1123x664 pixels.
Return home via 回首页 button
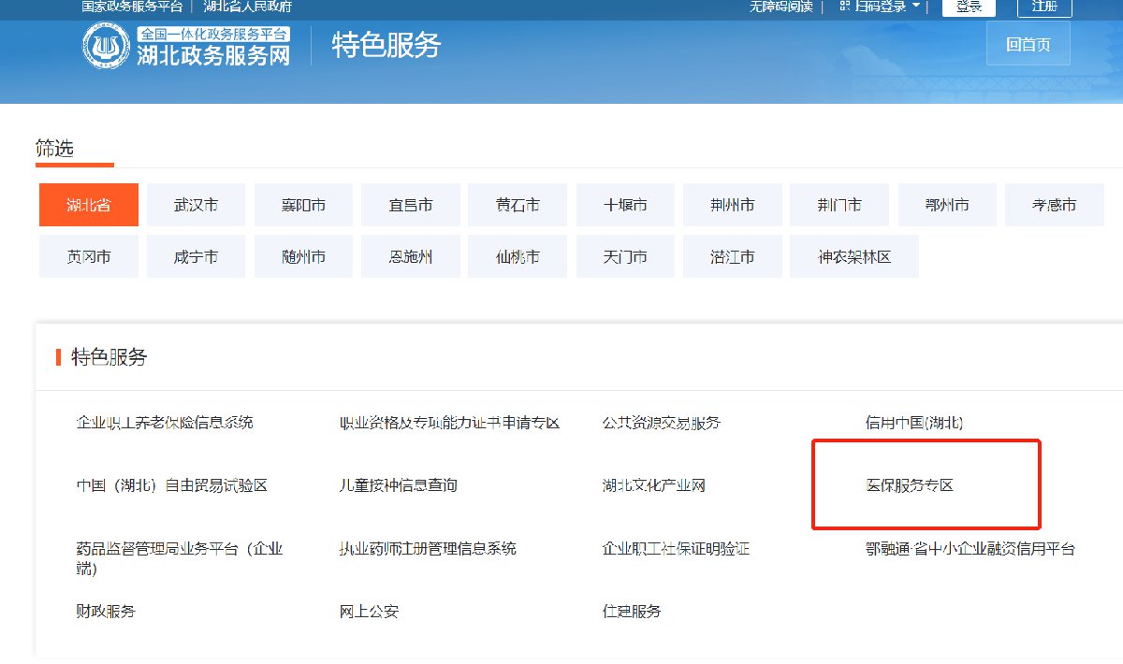coord(1028,44)
